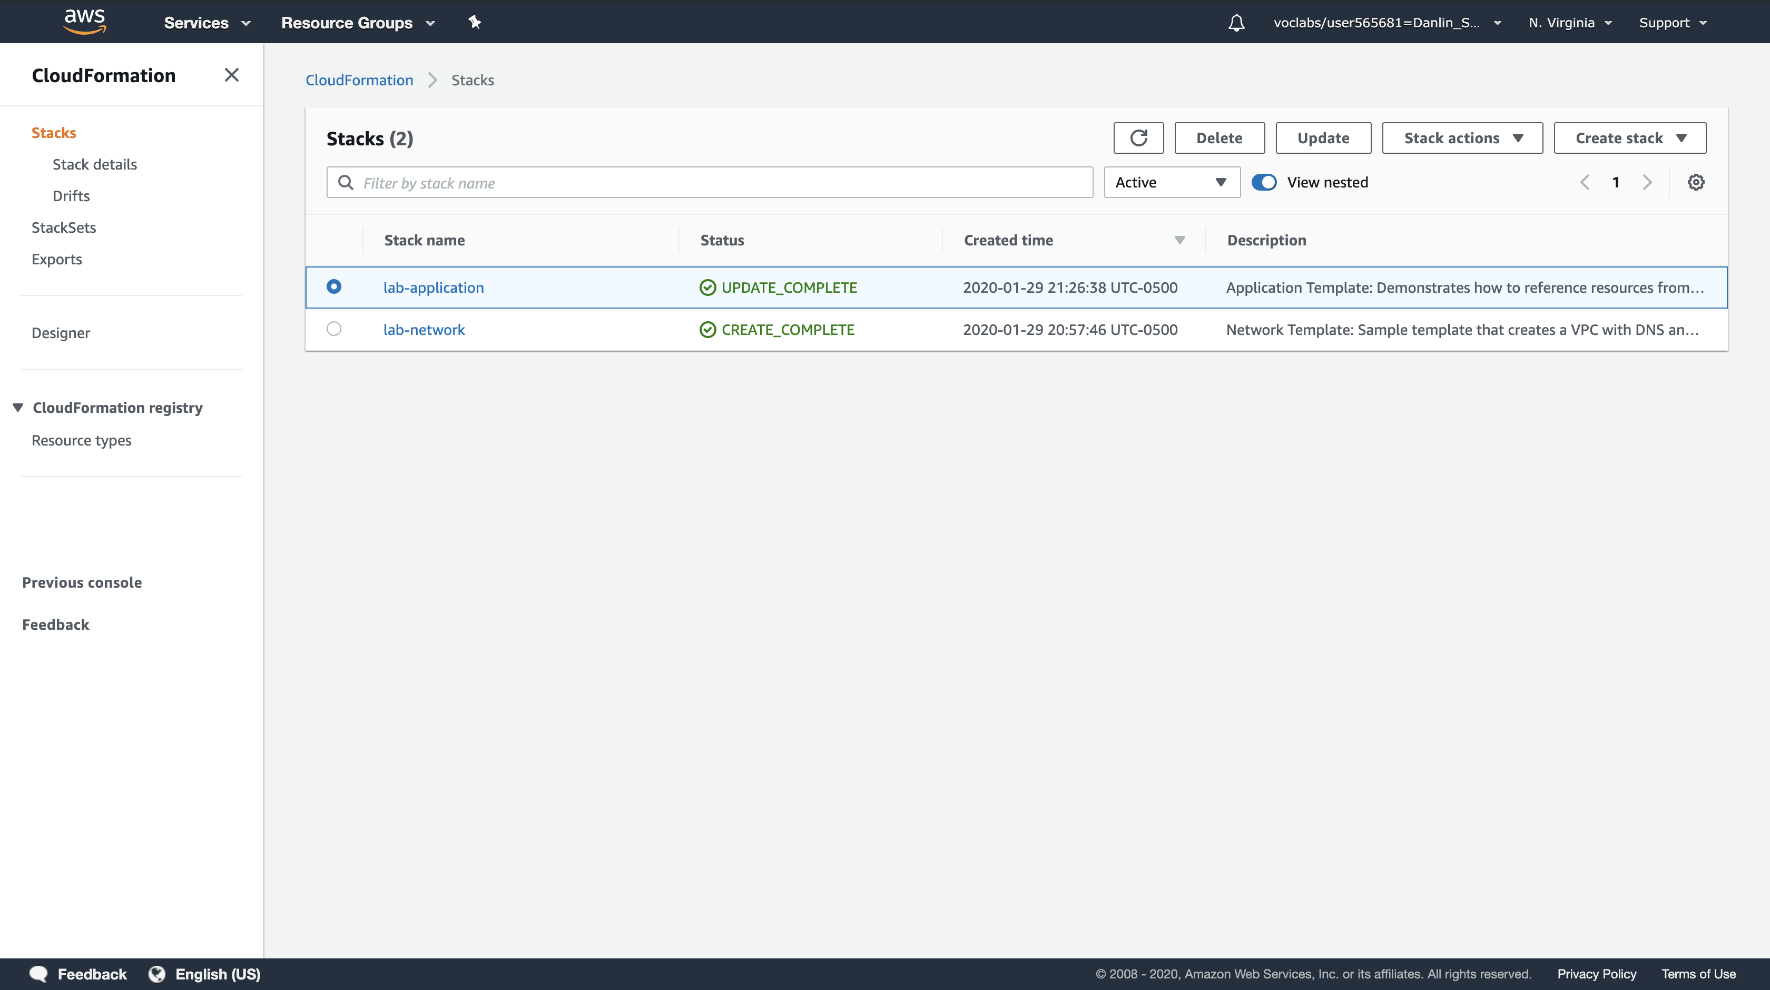Click the pin shortcut icon in navbar
1770x990 pixels.
(474, 23)
